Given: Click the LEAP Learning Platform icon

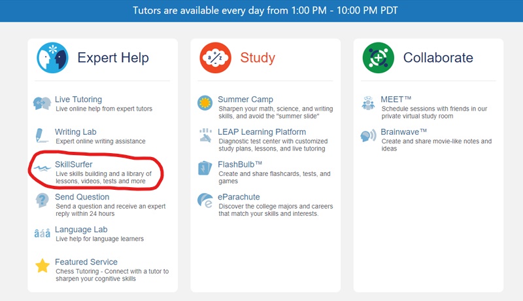Looking at the screenshot, I should (205, 135).
